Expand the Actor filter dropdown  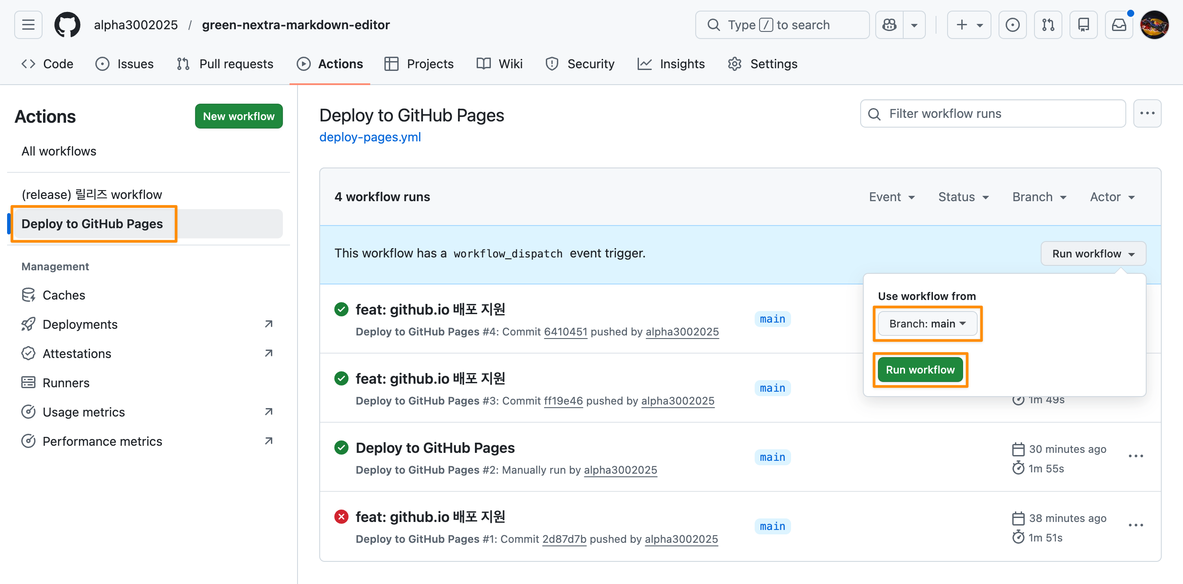[x=1112, y=197]
